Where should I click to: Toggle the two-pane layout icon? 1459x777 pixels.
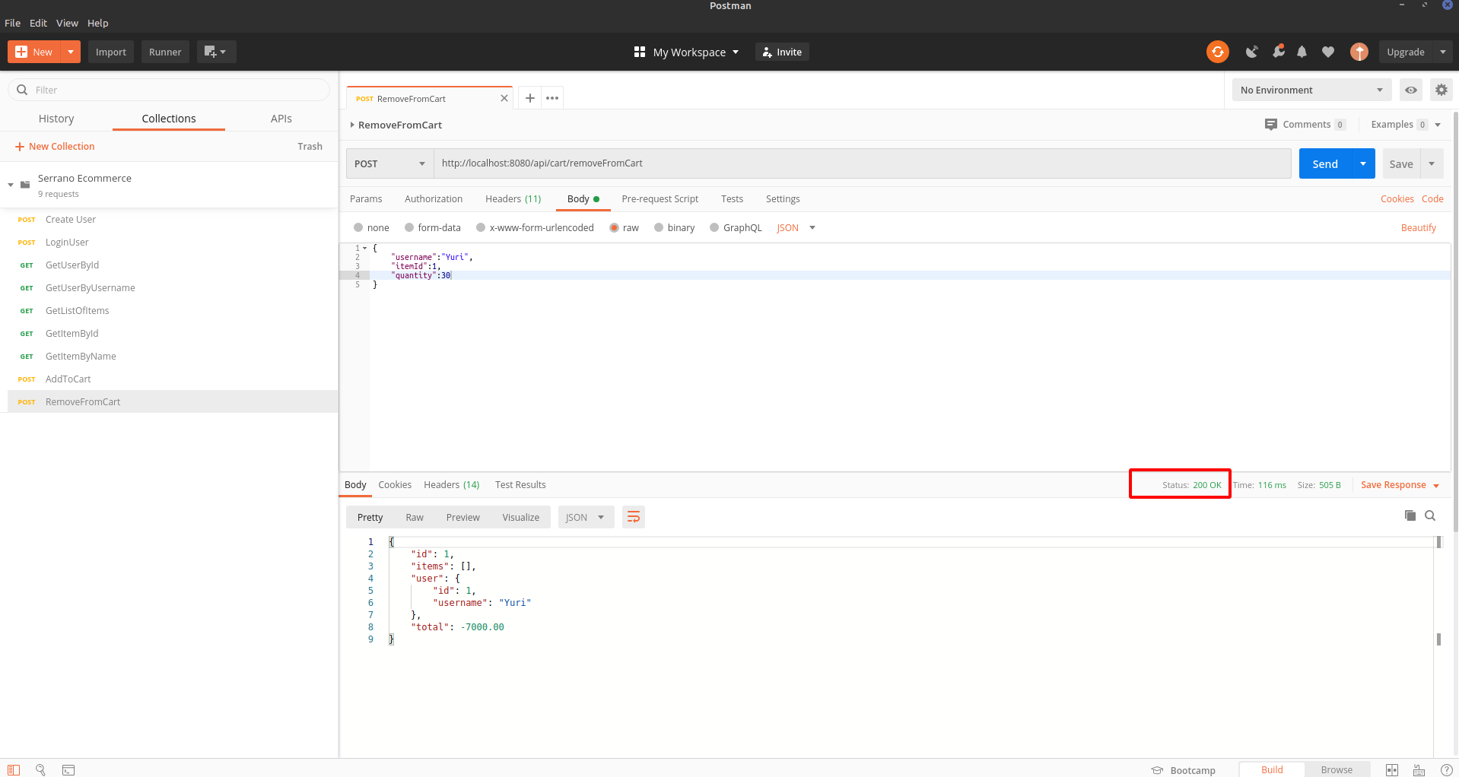pyautogui.click(x=1392, y=769)
